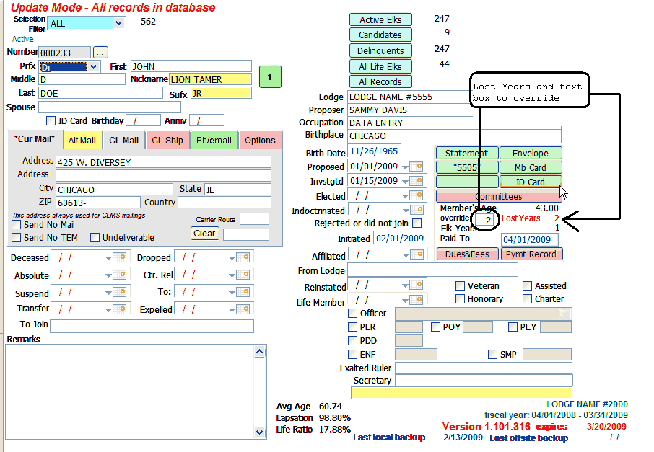Switch to the Alt Mail tab
Image resolution: width=654 pixels, height=452 pixels.
82,141
